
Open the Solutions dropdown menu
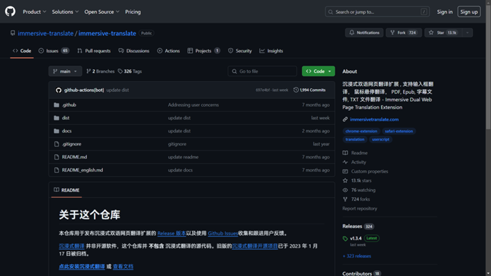tap(65, 12)
